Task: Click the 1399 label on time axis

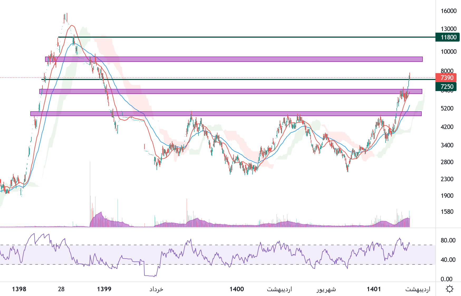Action: point(104,289)
